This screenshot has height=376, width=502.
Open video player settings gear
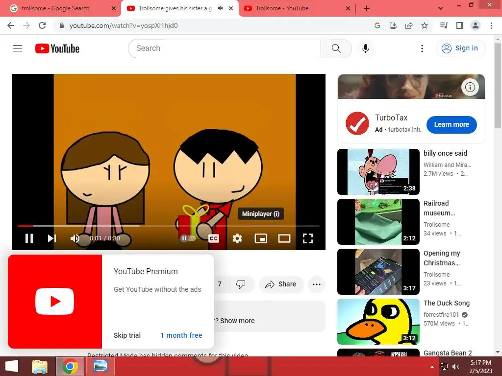[x=237, y=238]
